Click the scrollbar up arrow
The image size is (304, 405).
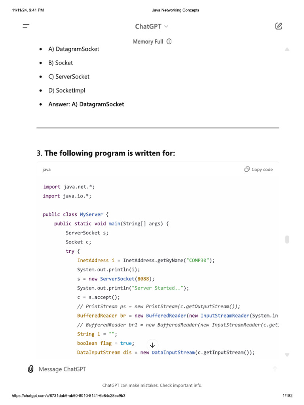287,49
